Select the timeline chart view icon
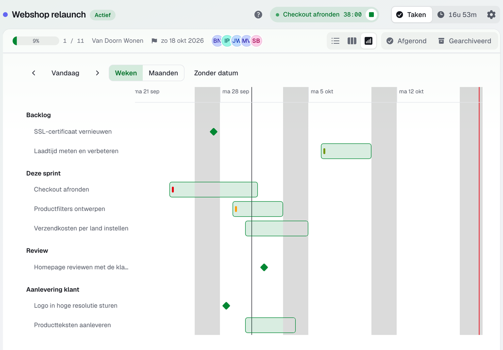This screenshot has width=503, height=350. (x=368, y=41)
